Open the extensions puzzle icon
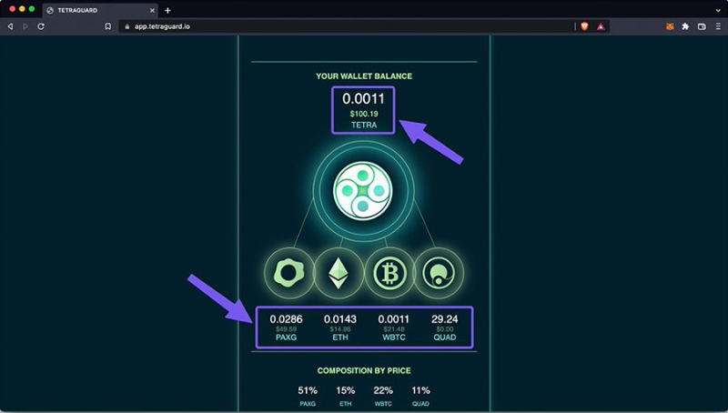728x413 pixels. [685, 27]
